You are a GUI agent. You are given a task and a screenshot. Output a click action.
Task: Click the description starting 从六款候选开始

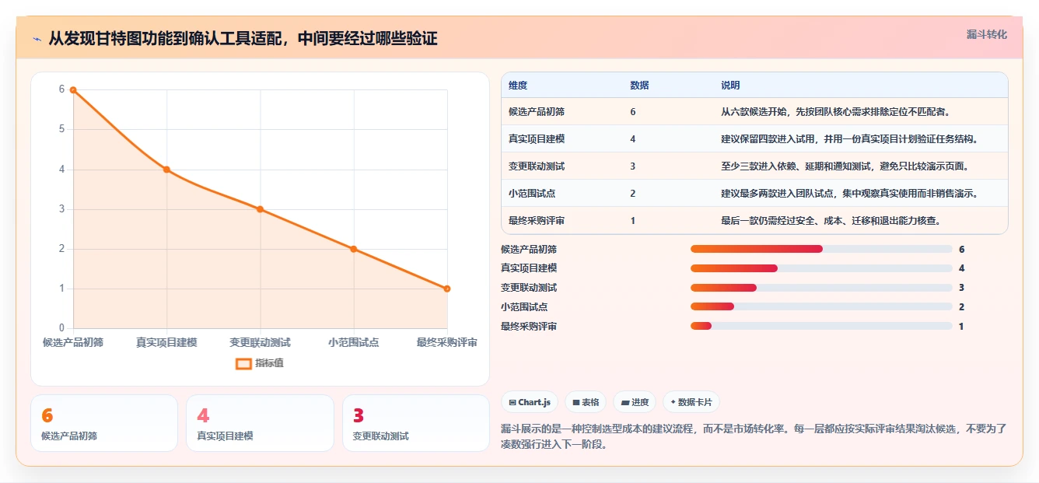836,112
